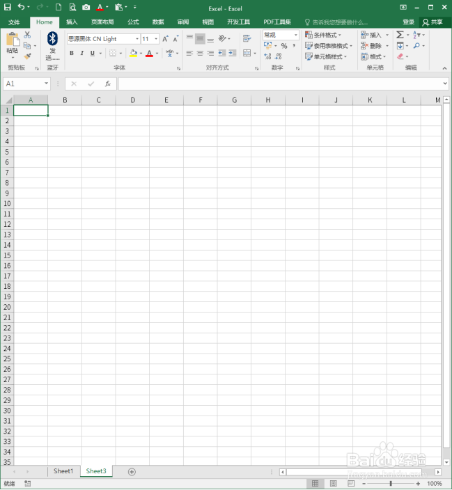Increase indent in alignment group
The height and width of the screenshot is (490, 452).
[x=233, y=53]
